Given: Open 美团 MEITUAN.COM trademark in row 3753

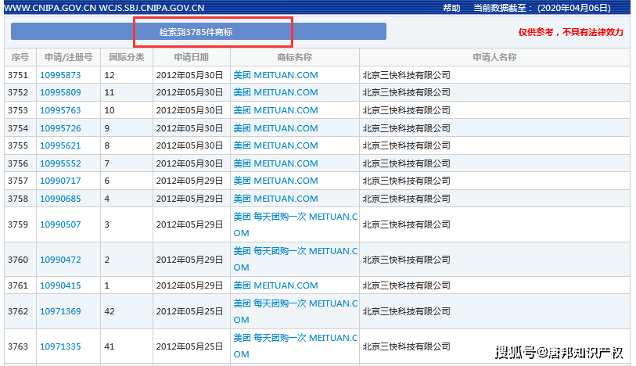Looking at the screenshot, I should (276, 110).
